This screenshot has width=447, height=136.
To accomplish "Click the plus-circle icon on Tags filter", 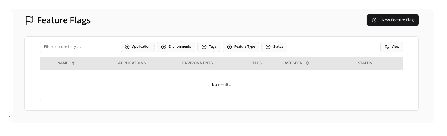I will (x=204, y=47).
